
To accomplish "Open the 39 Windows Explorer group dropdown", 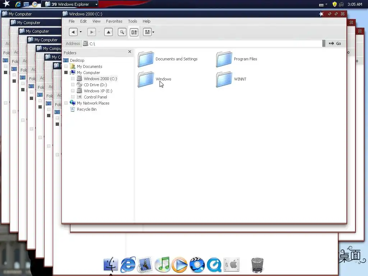I will (x=96, y=4).
